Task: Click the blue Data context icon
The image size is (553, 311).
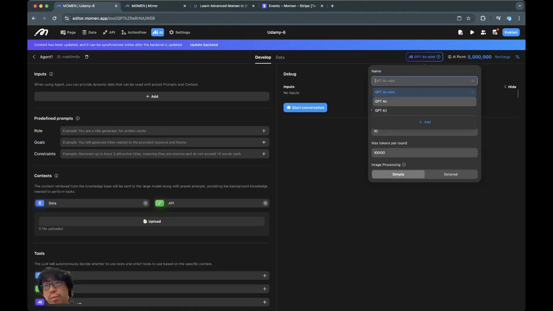Action: point(40,203)
